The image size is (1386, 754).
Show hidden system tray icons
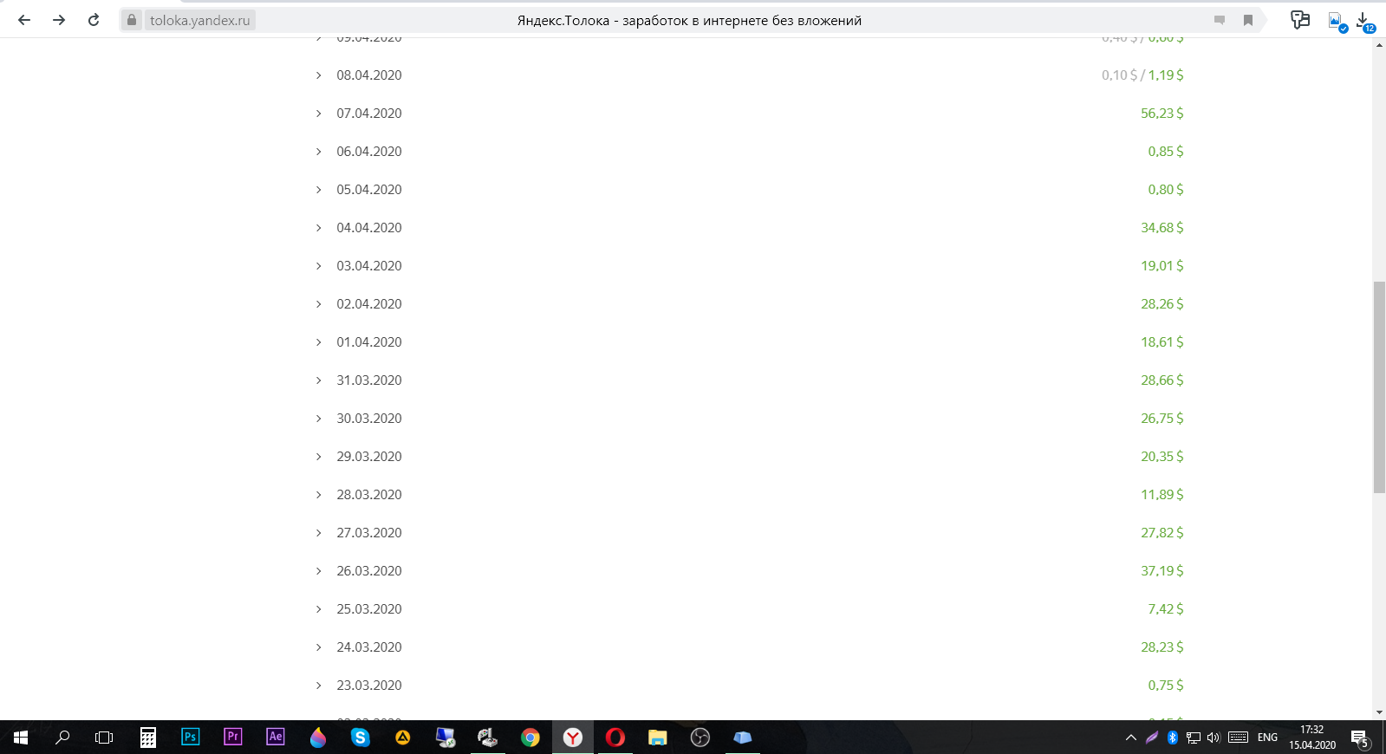point(1131,738)
